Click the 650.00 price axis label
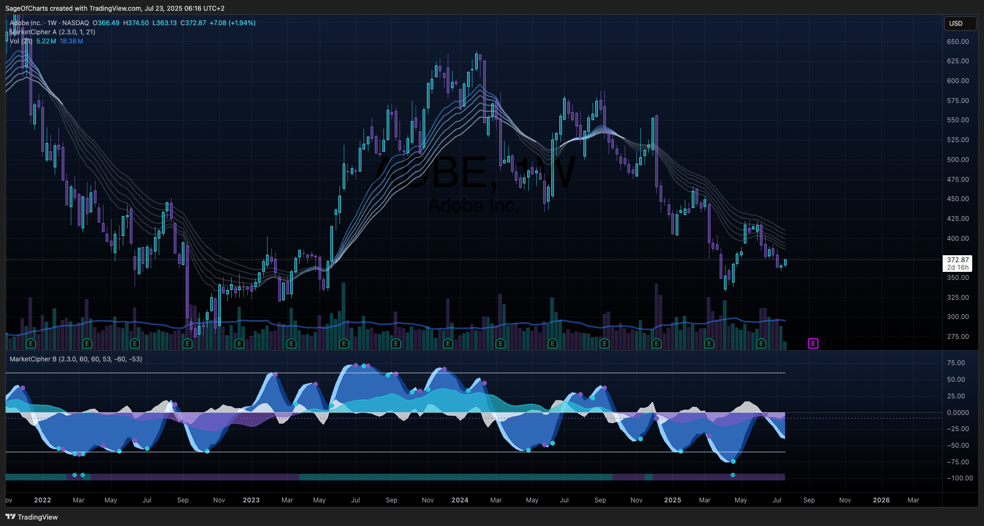The width and height of the screenshot is (984, 526). coord(958,41)
